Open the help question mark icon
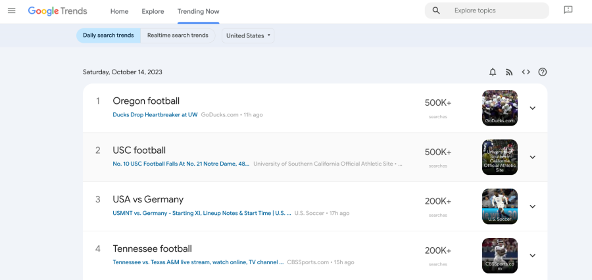 [543, 72]
